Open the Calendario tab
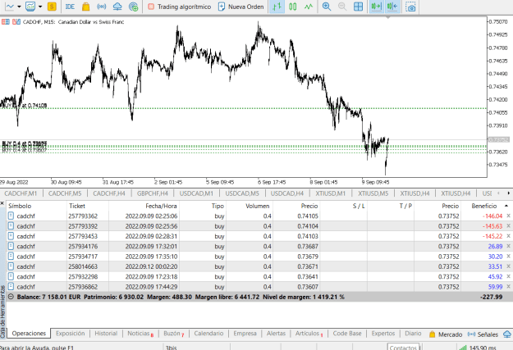The height and width of the screenshot is (350, 513). click(208, 334)
